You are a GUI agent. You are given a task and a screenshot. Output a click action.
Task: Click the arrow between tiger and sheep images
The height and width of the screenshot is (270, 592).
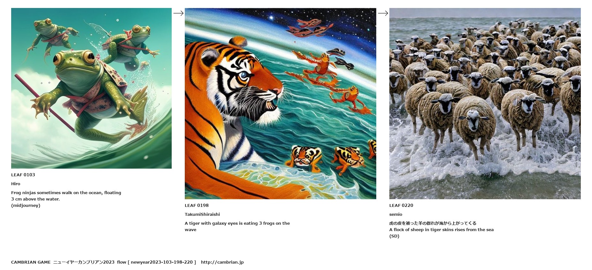click(x=383, y=13)
